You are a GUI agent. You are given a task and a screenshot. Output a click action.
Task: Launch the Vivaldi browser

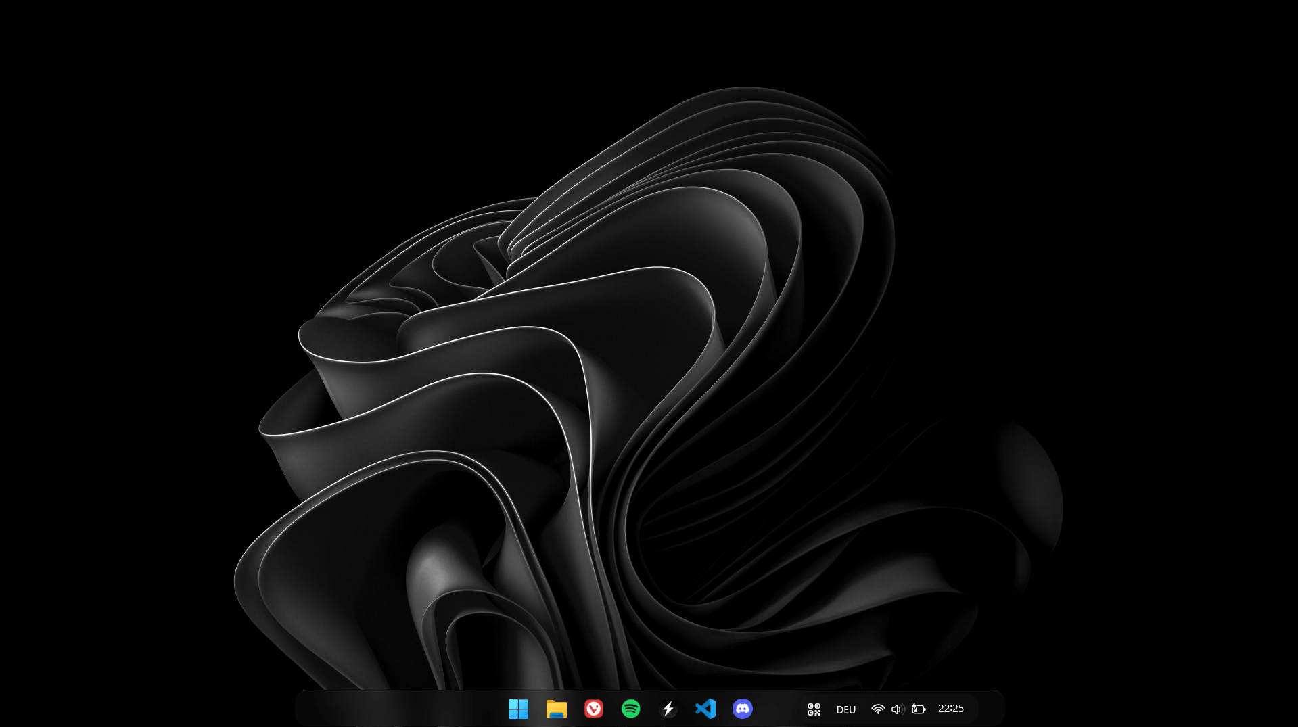593,709
